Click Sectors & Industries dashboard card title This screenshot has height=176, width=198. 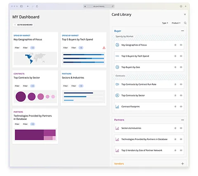(73, 77)
